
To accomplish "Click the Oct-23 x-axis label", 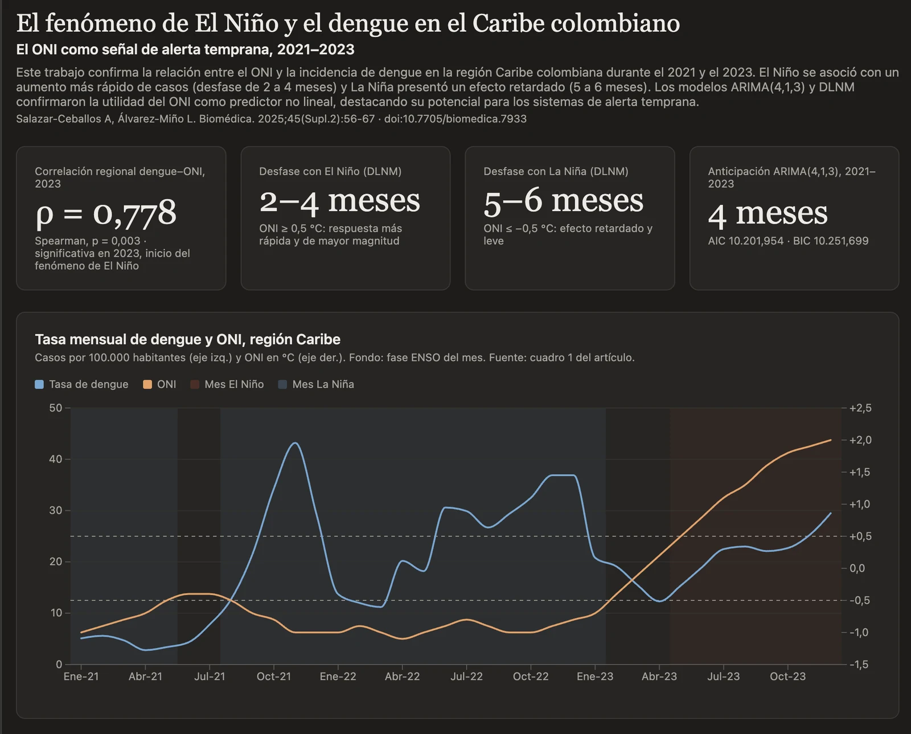I will pos(788,677).
